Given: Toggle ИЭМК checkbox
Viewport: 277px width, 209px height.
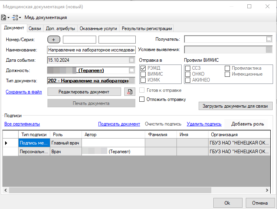Looking at the screenshot, I should point(143,80).
